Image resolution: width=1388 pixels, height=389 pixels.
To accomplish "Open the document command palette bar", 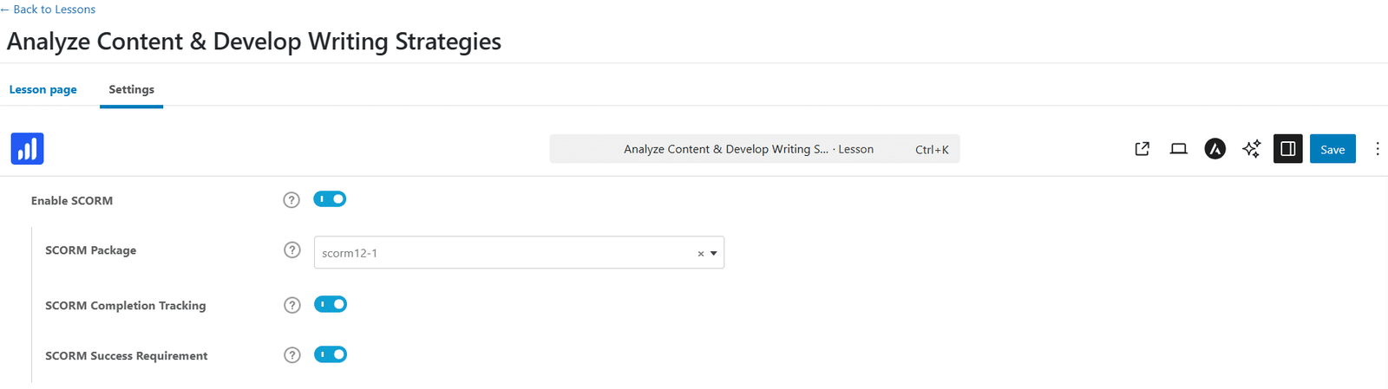I will (x=755, y=149).
